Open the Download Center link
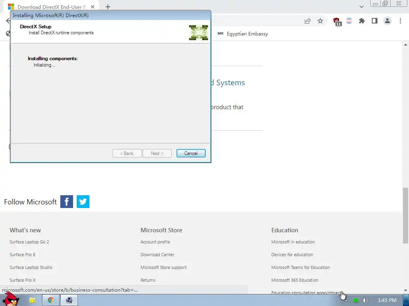This screenshot has width=409, height=306. 157,255
